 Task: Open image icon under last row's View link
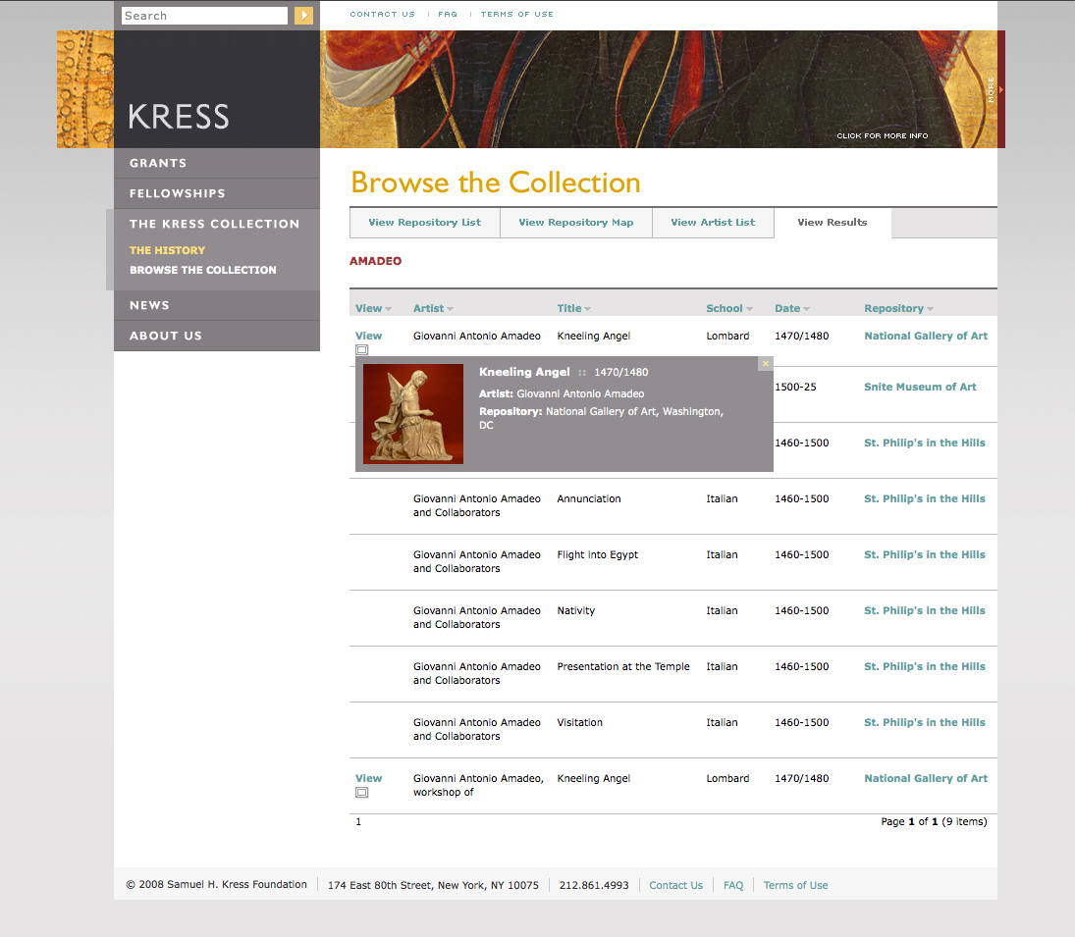click(362, 793)
